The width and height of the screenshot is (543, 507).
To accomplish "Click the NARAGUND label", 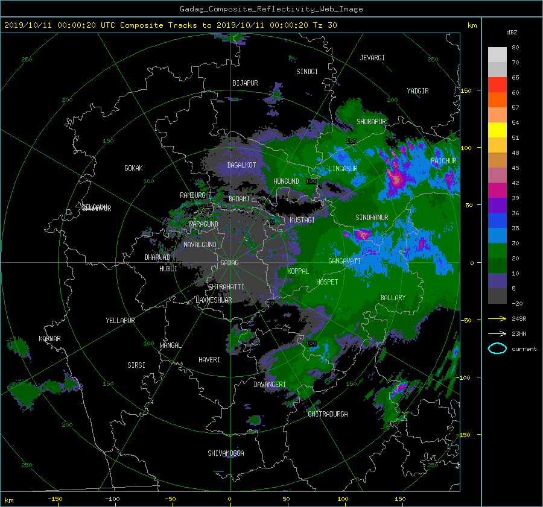I will click(204, 224).
